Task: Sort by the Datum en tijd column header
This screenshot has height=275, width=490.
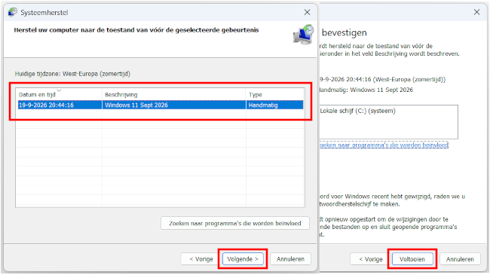Action: click(x=59, y=94)
